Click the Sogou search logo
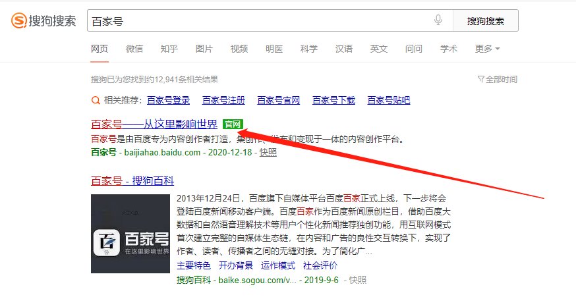The width and height of the screenshot is (576, 297). coord(43,20)
